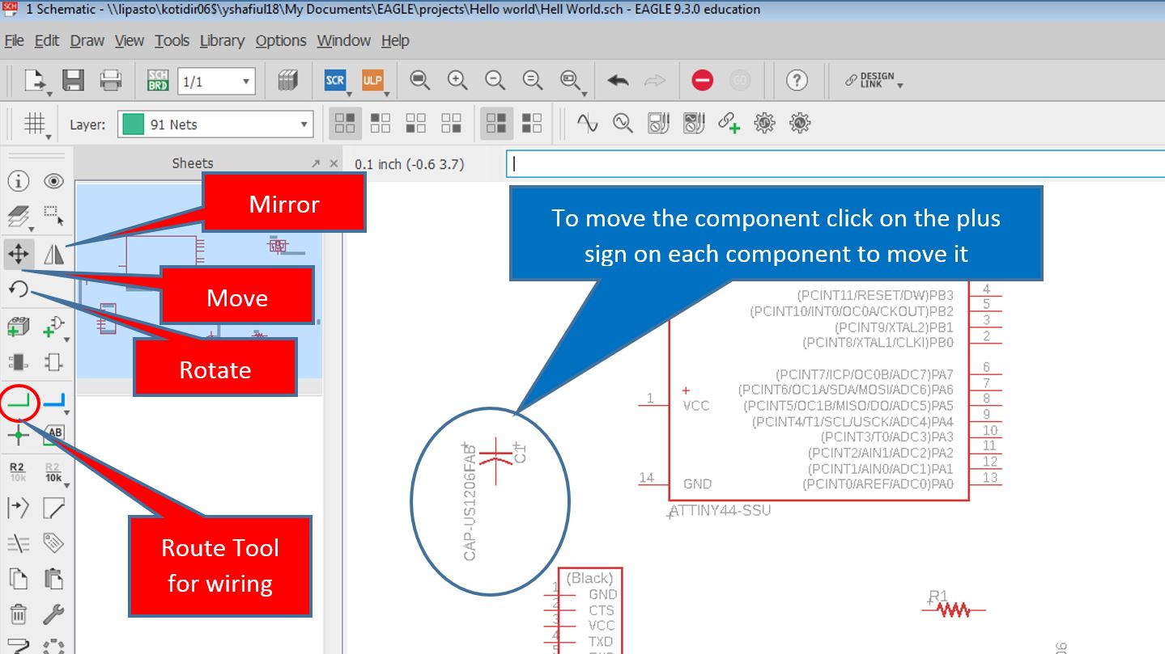Click the Undo arrow

tap(618, 80)
